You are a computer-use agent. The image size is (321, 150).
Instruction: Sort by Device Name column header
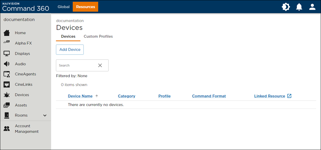[x=80, y=96]
